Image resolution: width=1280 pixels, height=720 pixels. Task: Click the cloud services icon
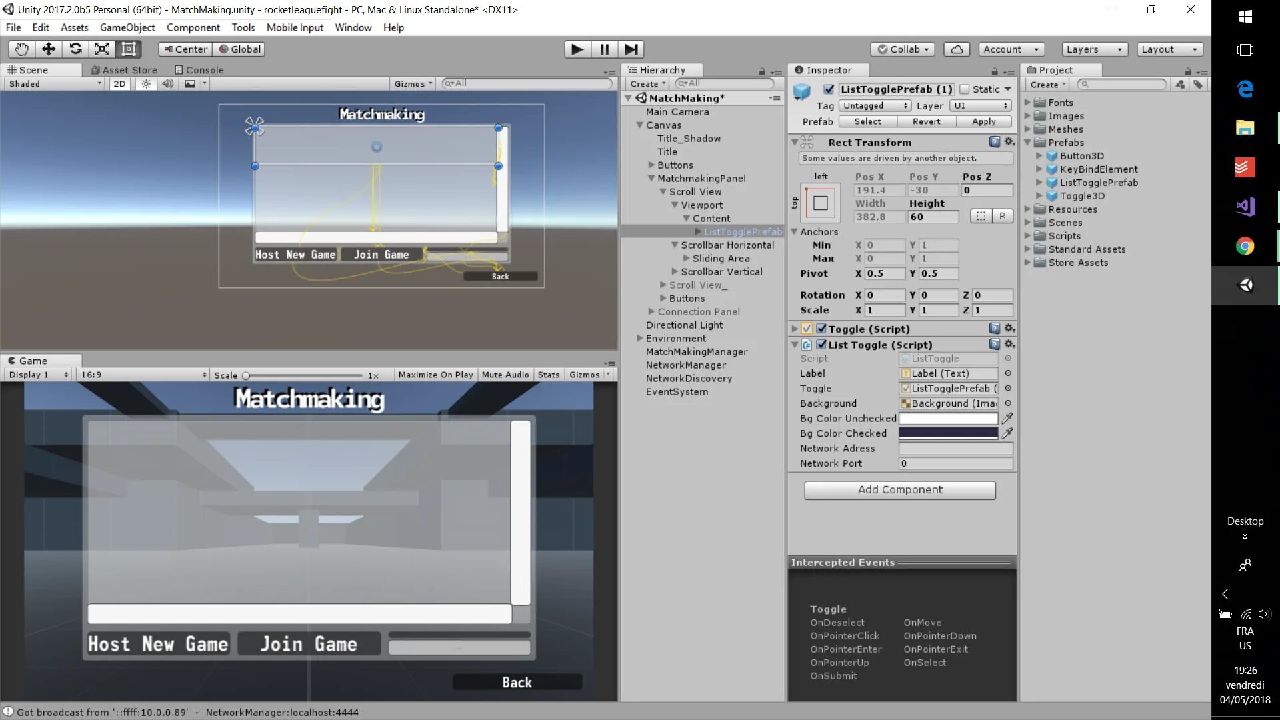(x=957, y=49)
